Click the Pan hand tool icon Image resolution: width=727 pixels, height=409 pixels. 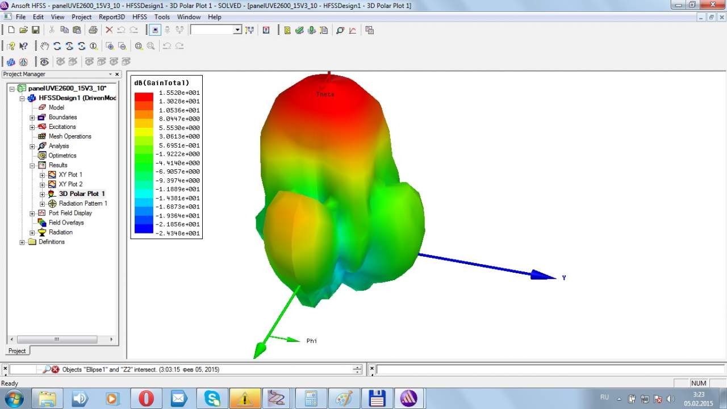click(45, 46)
